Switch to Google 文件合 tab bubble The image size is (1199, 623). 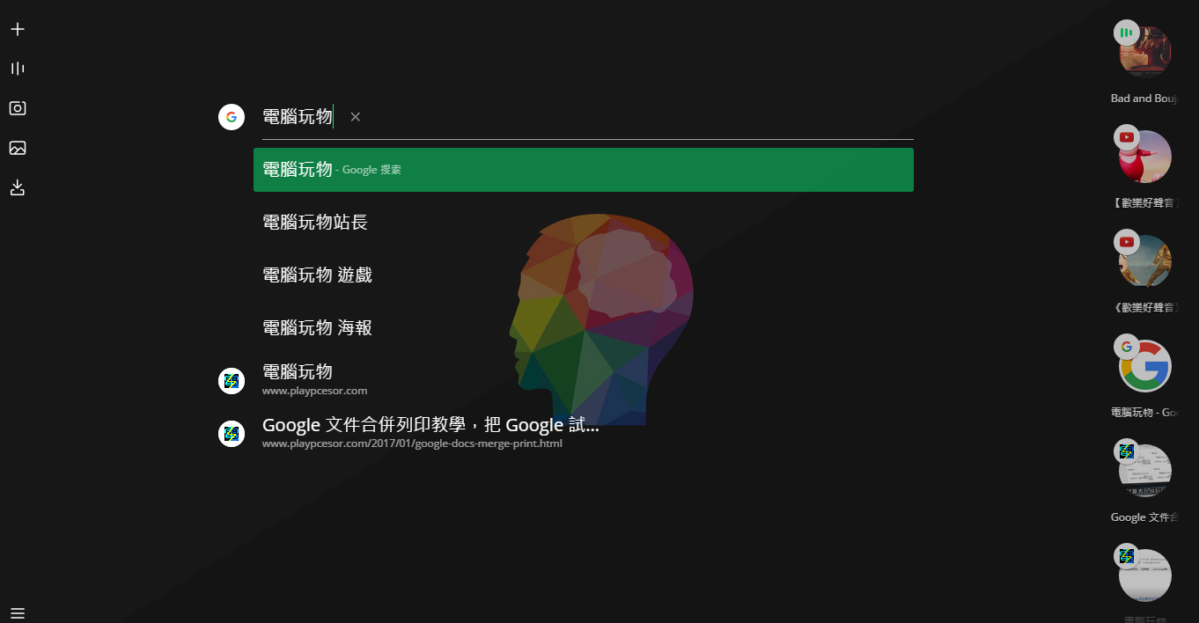(1145, 471)
